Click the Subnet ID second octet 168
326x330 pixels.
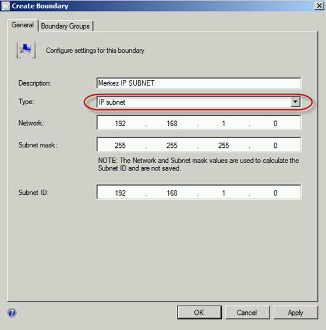(x=172, y=193)
